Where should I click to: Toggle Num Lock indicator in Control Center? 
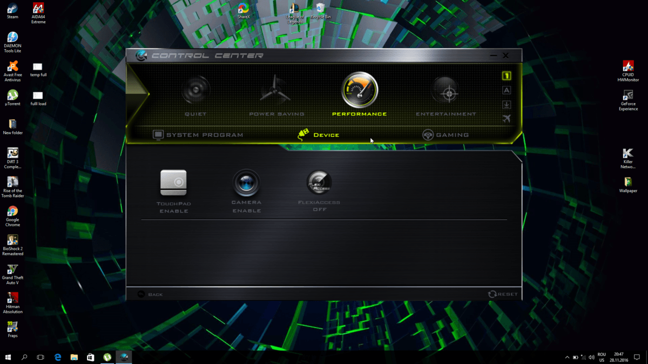tap(507, 76)
